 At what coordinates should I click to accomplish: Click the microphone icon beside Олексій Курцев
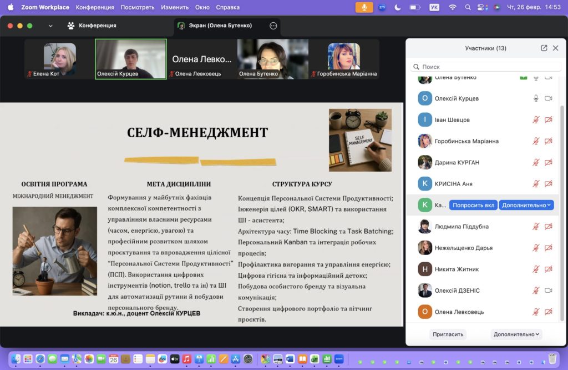536,98
